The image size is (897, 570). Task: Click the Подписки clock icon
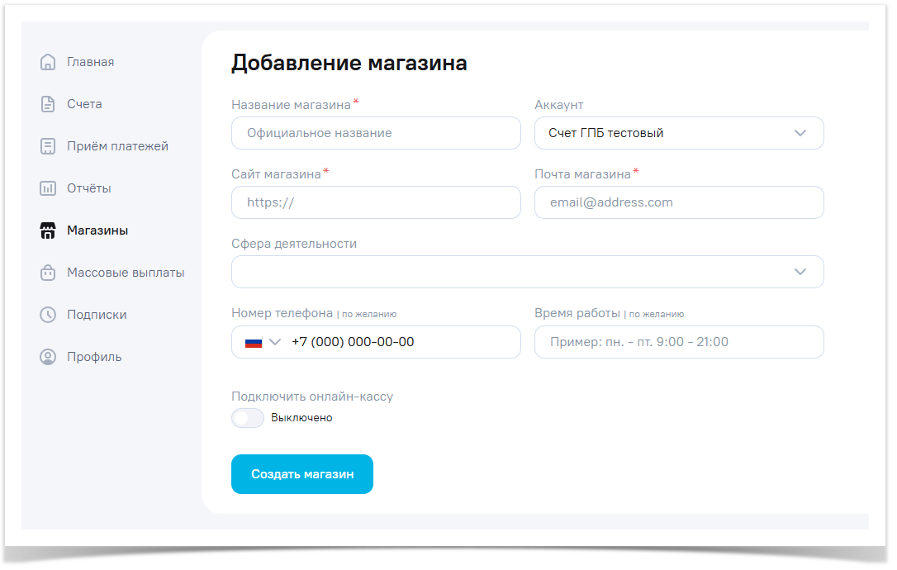tap(48, 315)
